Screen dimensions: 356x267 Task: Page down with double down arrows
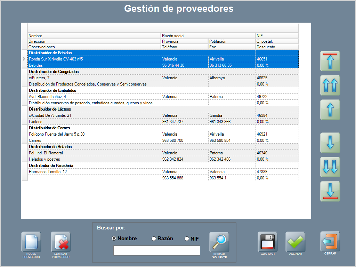pyautogui.click(x=330, y=167)
